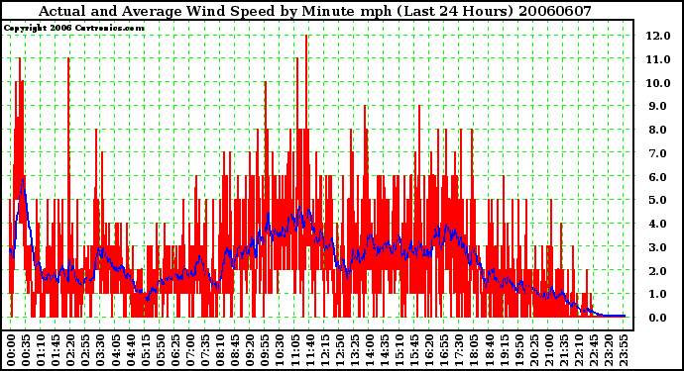The height and width of the screenshot is (371, 684).
Task: Click the 08:45 time label
Action: click(235, 350)
